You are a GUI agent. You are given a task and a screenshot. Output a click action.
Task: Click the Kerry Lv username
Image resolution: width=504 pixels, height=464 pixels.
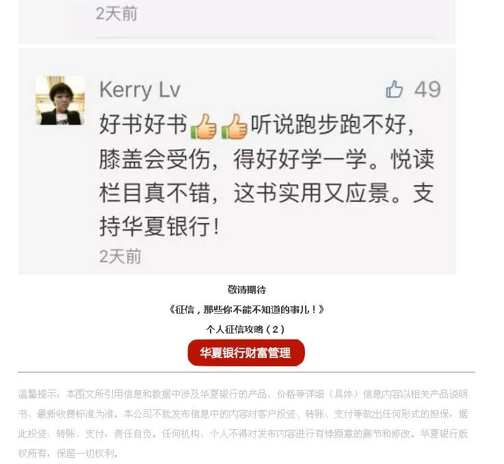click(x=140, y=90)
